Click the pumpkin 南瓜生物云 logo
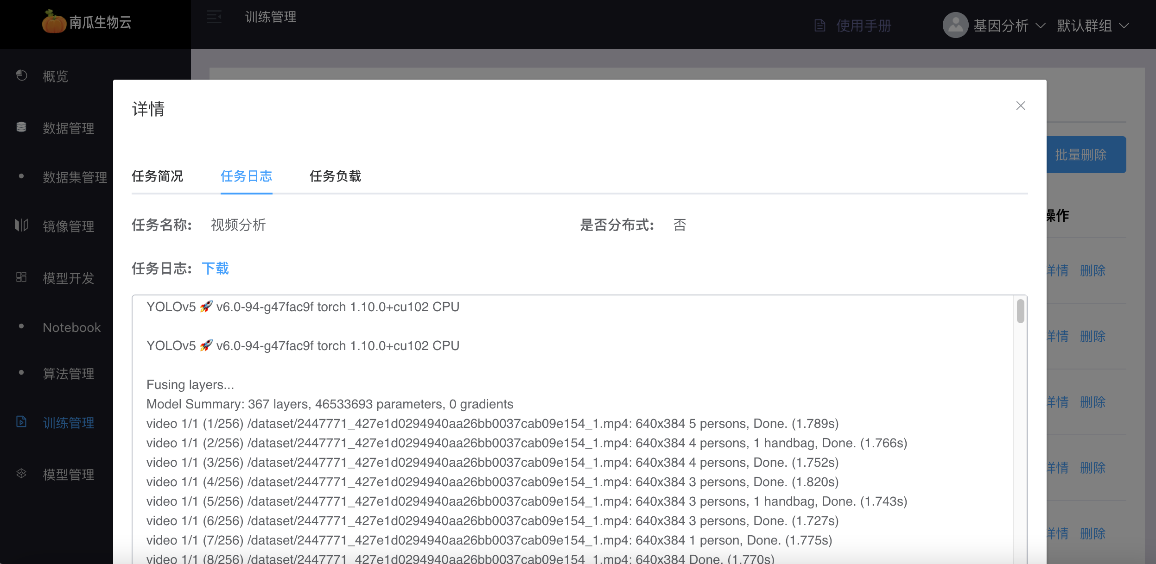 pos(54,22)
